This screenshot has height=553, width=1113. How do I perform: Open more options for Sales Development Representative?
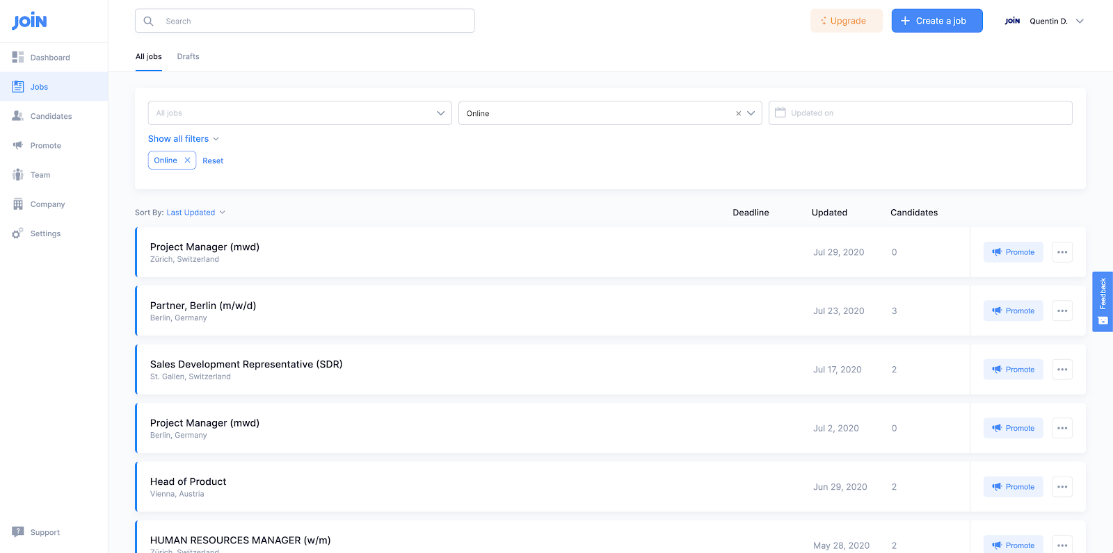click(1062, 370)
